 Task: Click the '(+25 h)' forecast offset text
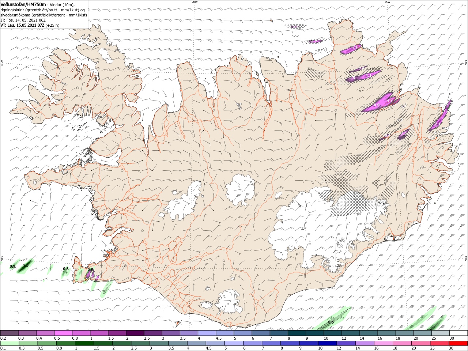[x=52, y=25]
